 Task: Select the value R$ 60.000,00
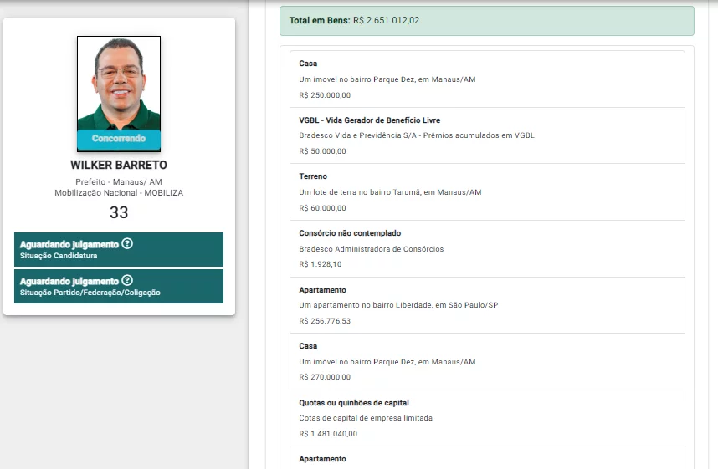coord(322,207)
